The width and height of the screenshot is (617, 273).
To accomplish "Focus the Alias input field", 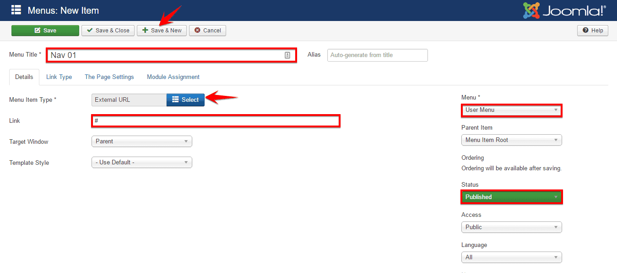I will [x=377, y=55].
